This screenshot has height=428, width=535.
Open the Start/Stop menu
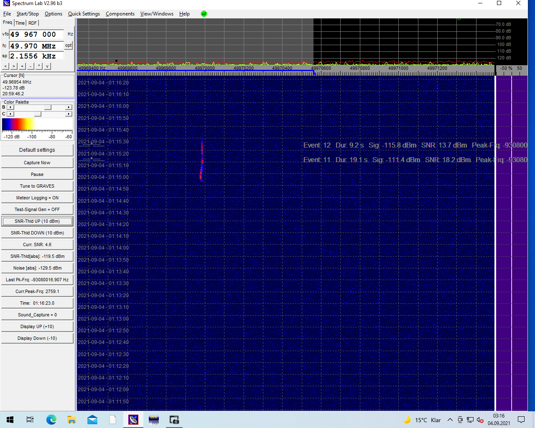28,14
